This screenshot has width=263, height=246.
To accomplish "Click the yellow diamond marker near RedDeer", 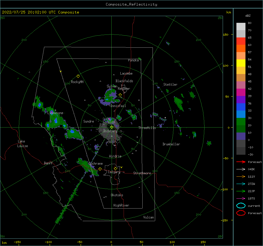I will click(x=120, y=95).
